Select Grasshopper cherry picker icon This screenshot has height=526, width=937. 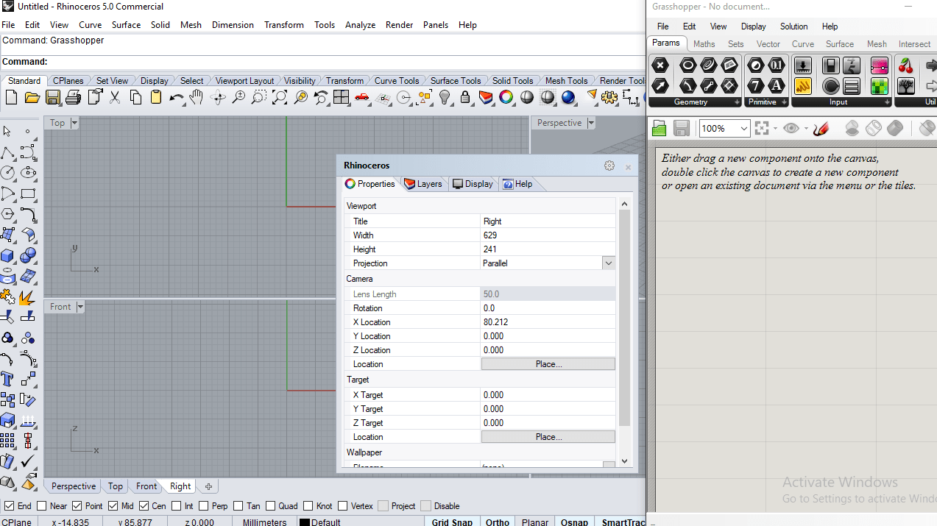[906, 65]
